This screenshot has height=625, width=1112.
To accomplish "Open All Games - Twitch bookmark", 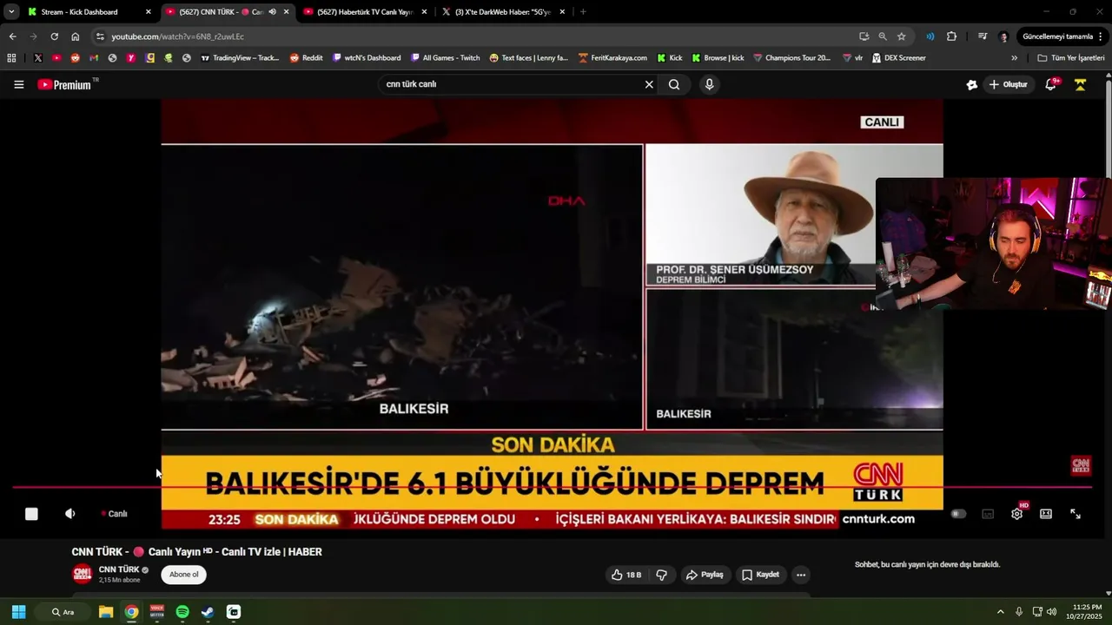I will click(x=445, y=58).
